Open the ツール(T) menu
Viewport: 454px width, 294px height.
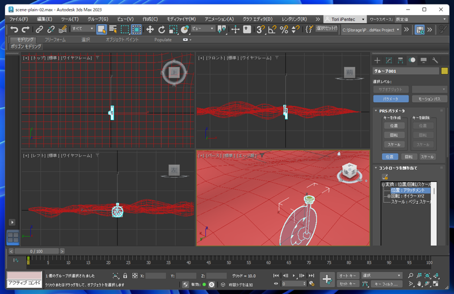click(x=70, y=19)
